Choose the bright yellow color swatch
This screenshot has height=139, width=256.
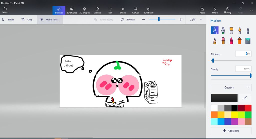234,115
